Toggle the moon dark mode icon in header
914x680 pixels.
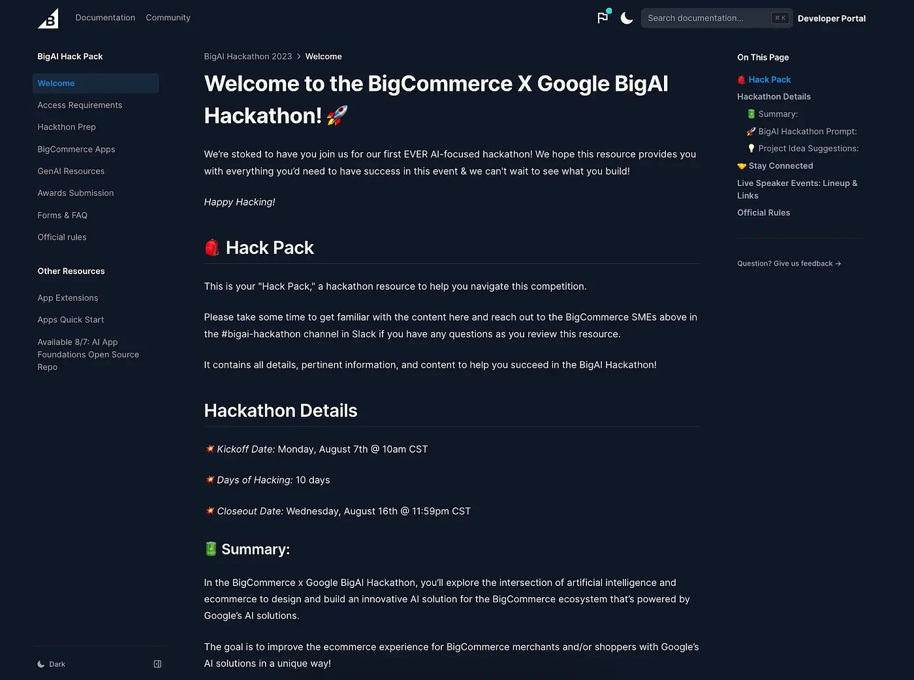pos(627,18)
